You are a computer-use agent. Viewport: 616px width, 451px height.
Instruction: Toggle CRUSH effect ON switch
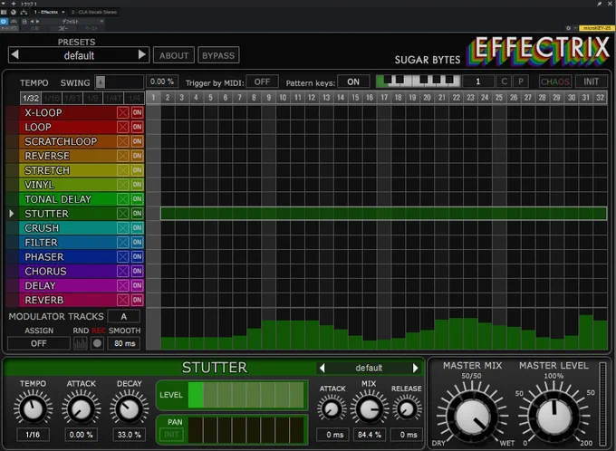coord(137,228)
